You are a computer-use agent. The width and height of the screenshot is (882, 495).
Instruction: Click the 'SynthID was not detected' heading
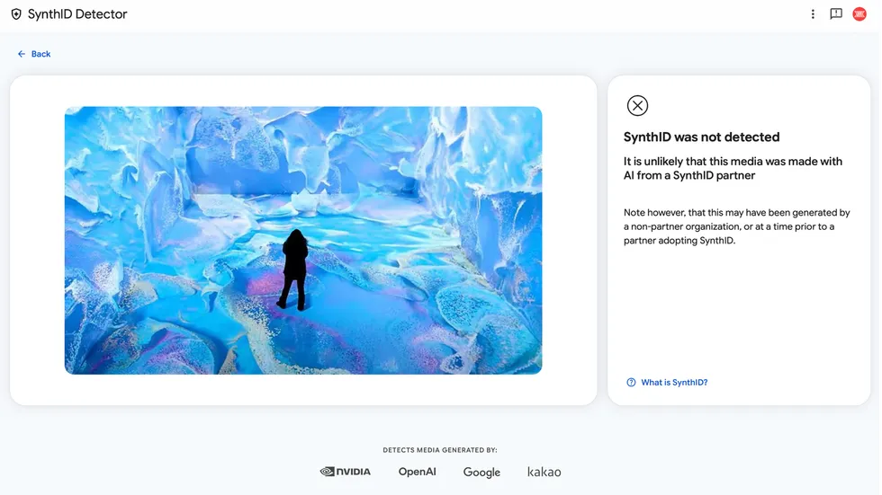[701, 137]
